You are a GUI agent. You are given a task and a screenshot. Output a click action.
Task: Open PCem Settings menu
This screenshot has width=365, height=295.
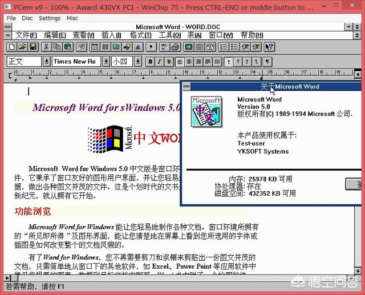(50, 18)
